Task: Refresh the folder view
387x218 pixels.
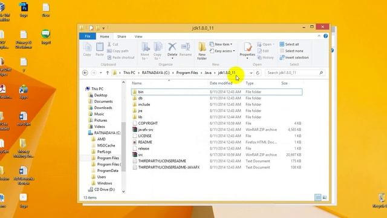Action: coord(258,73)
